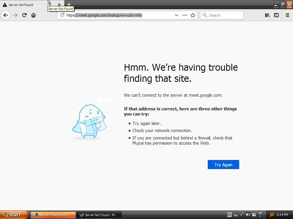The width and height of the screenshot is (293, 219).
Task: Bookmark this page with the star
Action: point(193,15)
